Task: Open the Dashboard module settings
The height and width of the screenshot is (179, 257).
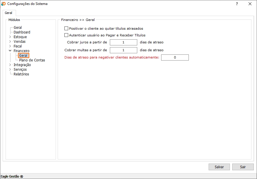Action: (x=22, y=32)
